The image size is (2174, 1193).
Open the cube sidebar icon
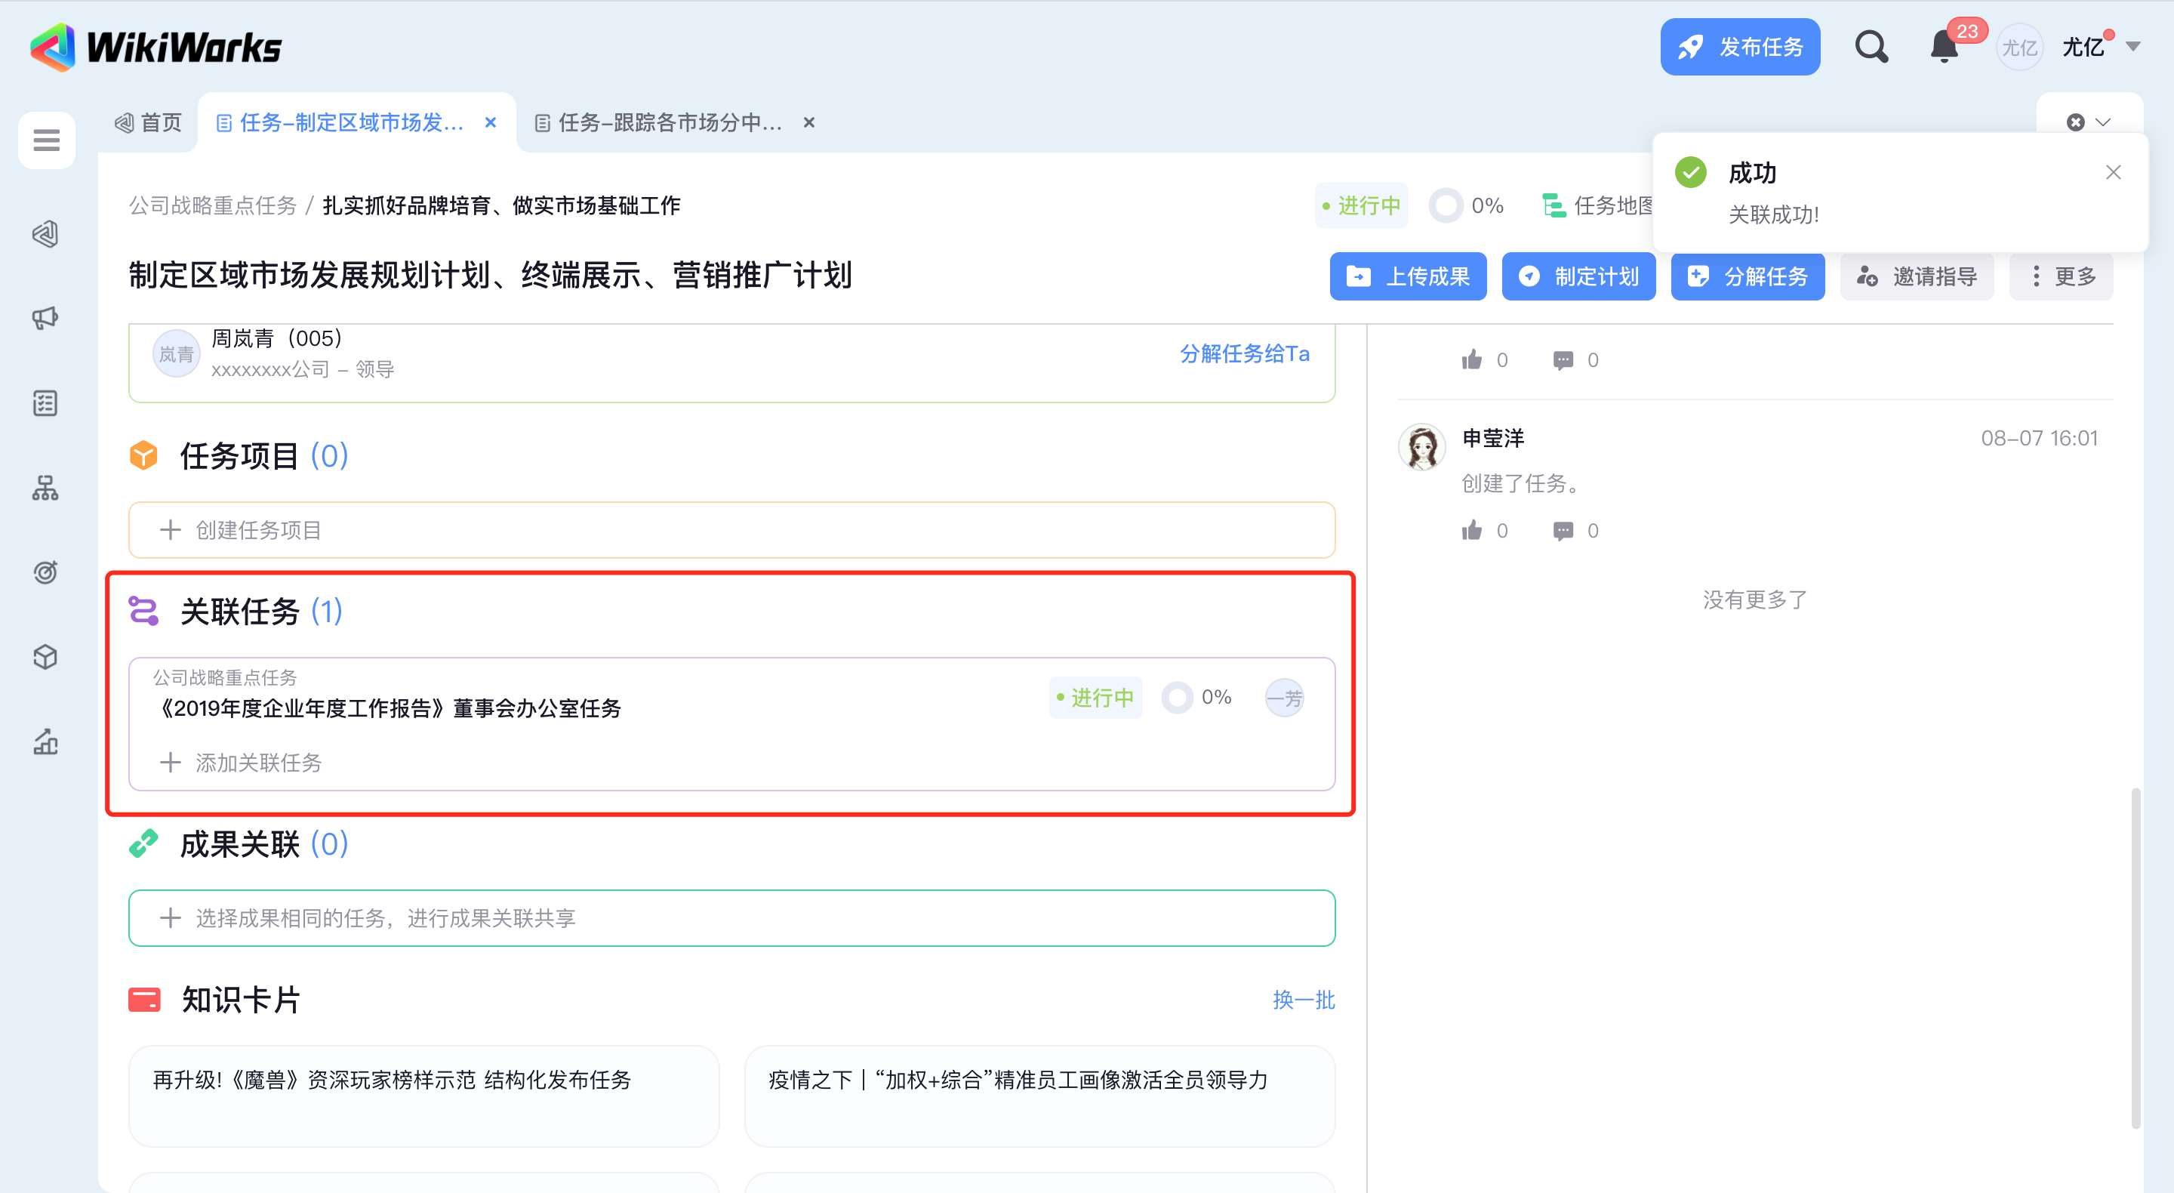[45, 657]
